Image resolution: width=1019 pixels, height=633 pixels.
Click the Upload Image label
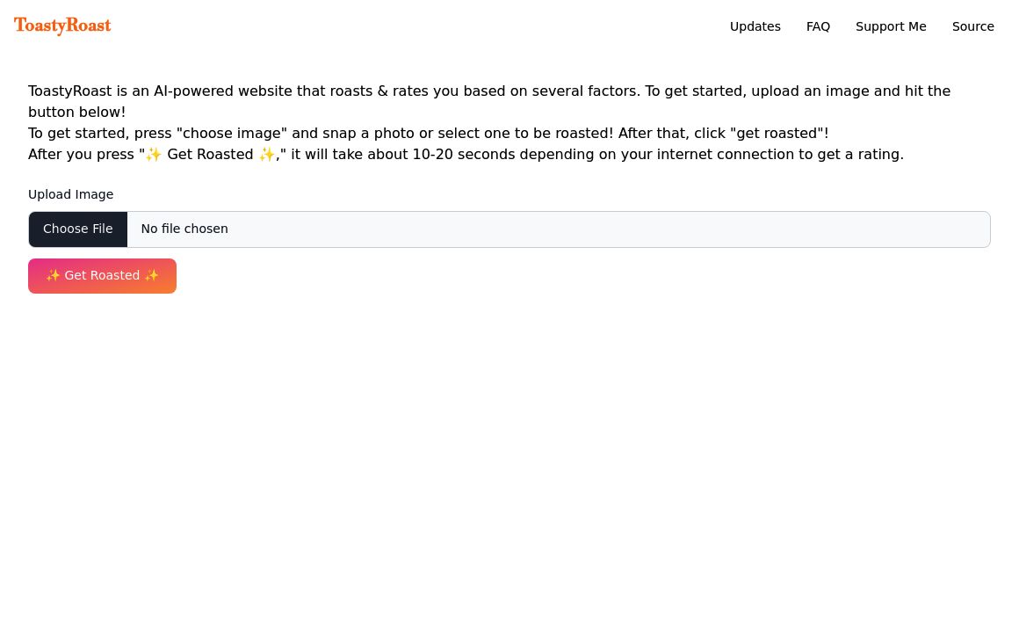[x=70, y=195]
